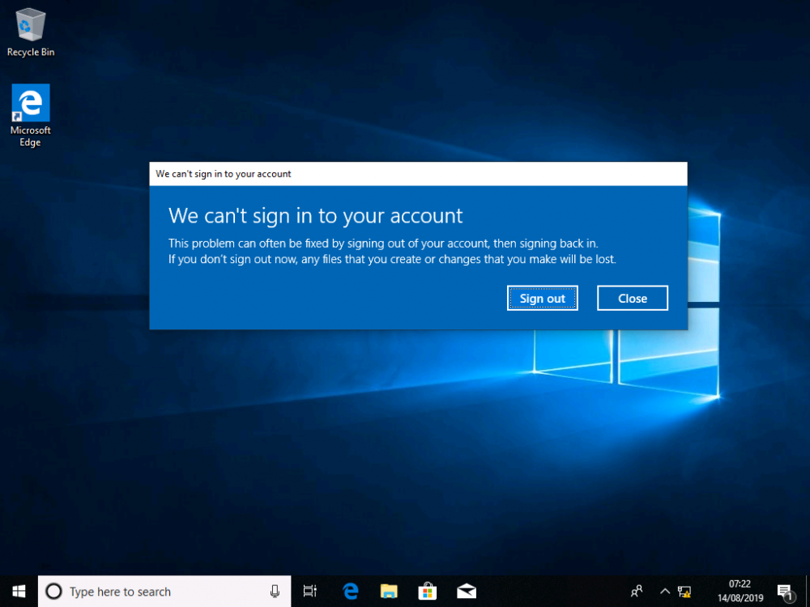Expand the hidden tray icons chevron
This screenshot has height=607, width=810.
click(x=665, y=592)
